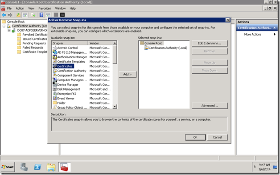
Task: Click the Snap-in column header
Action: click(x=70, y=43)
